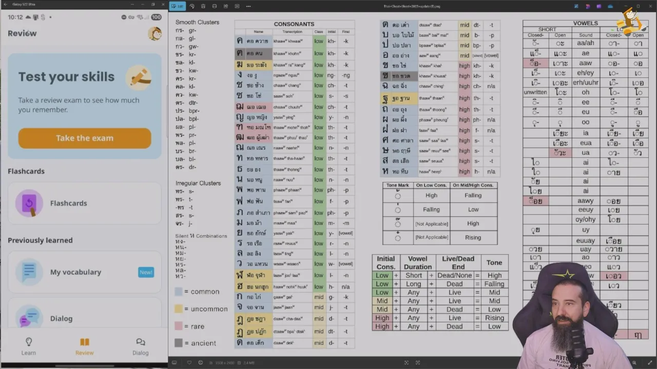Image resolution: width=657 pixels, height=369 pixels.
Task: Click the print icon in viewer toolbar
Action: click(215, 6)
